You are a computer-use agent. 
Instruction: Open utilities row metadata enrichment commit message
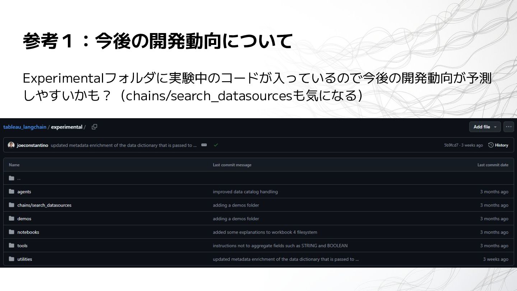286,259
